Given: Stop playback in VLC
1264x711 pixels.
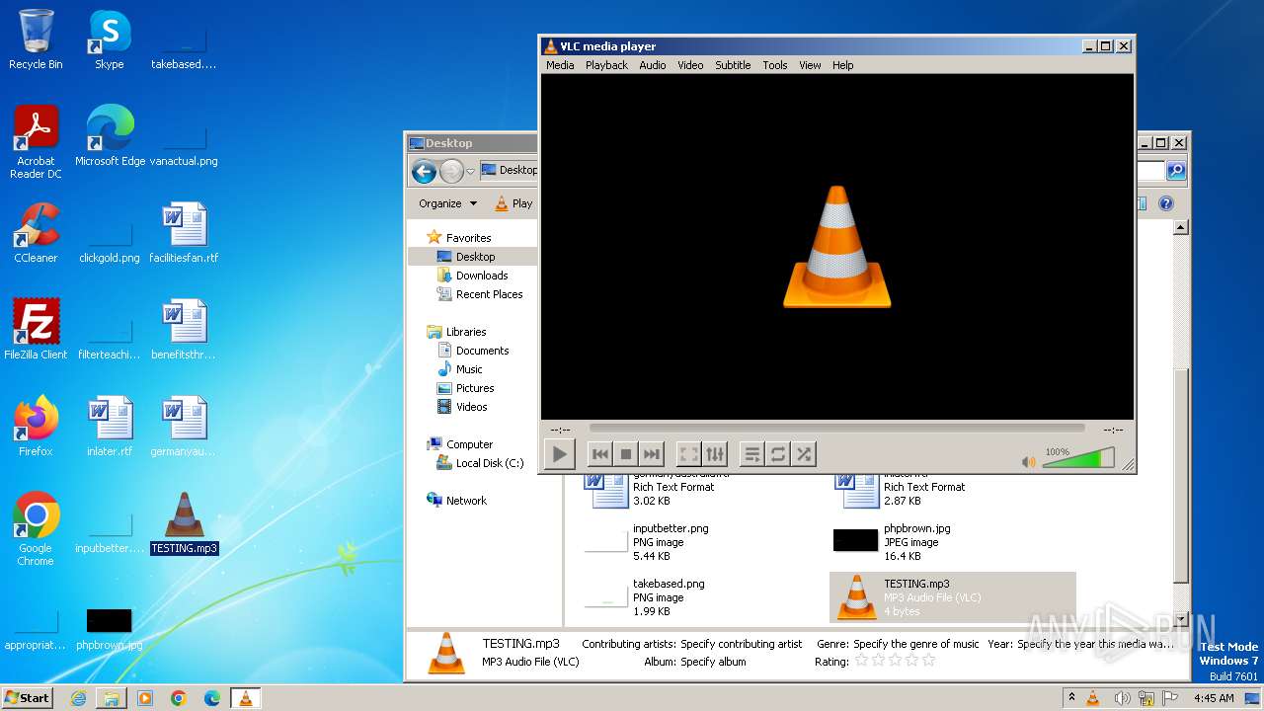Looking at the screenshot, I should (625, 454).
